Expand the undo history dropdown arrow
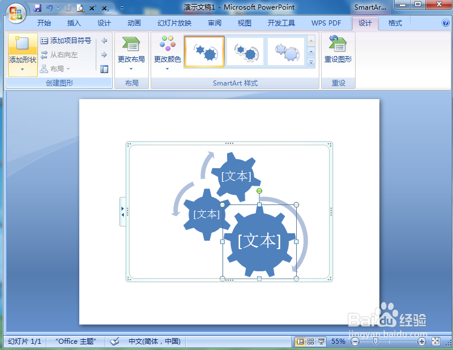The image size is (453, 350). [x=58, y=8]
